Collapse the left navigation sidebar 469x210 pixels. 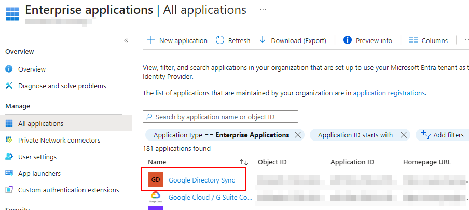126,40
